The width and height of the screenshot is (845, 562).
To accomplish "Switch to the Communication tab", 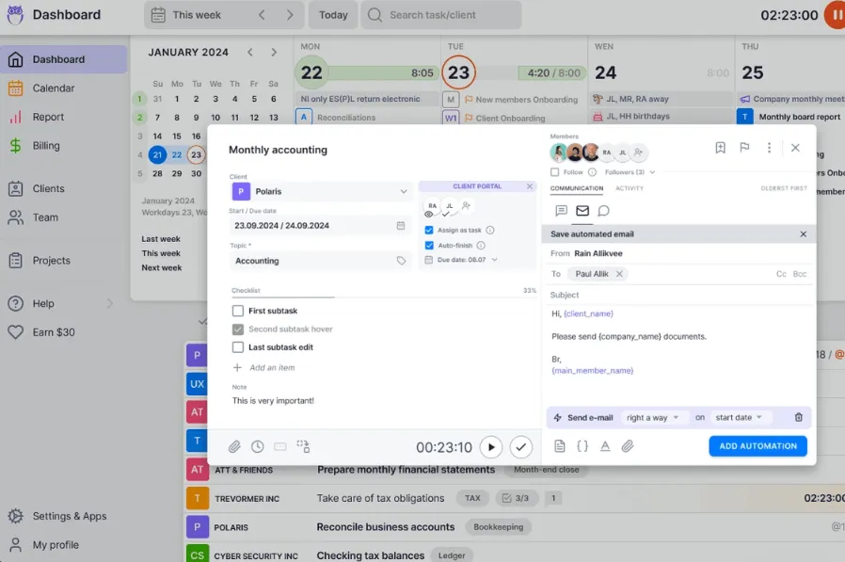I will pos(577,188).
